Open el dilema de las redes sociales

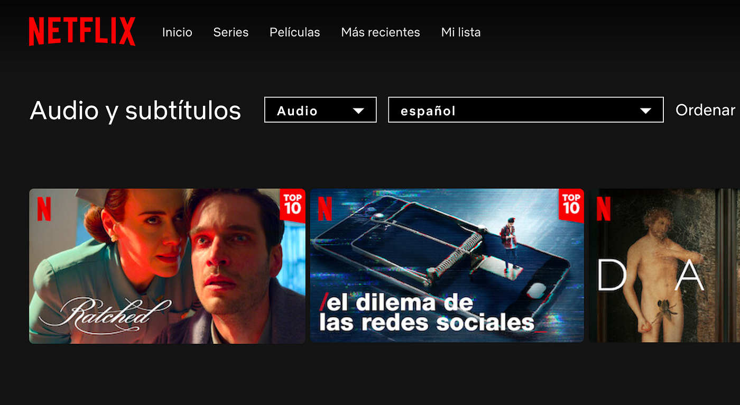447,265
